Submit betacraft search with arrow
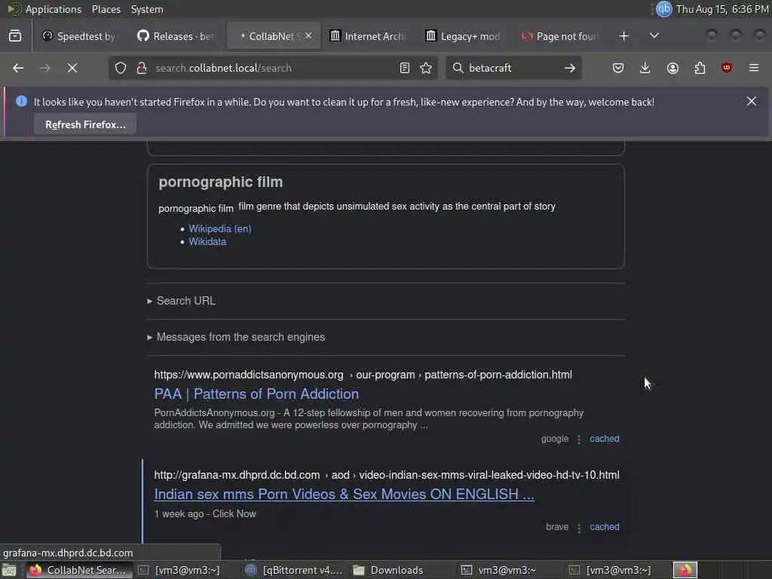The image size is (772, 579). click(570, 68)
